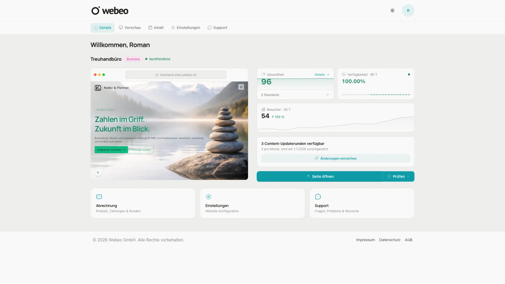Screen dimensions: 505x284
Task: Open the Einstellungen tab
Action: (x=186, y=28)
